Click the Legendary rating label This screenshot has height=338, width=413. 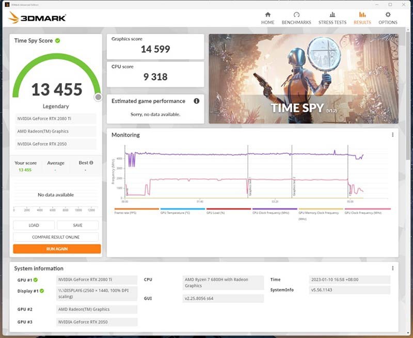point(56,106)
